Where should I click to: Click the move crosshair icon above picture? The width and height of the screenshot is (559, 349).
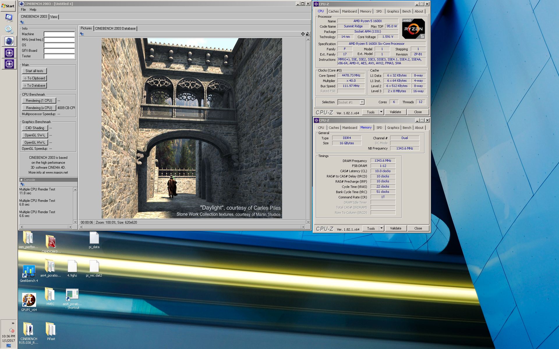[303, 34]
